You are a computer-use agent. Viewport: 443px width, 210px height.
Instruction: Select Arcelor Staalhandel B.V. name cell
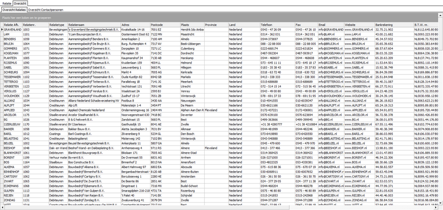coord(94,115)
